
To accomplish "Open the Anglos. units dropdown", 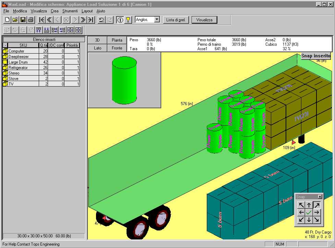I will tap(157, 20).
